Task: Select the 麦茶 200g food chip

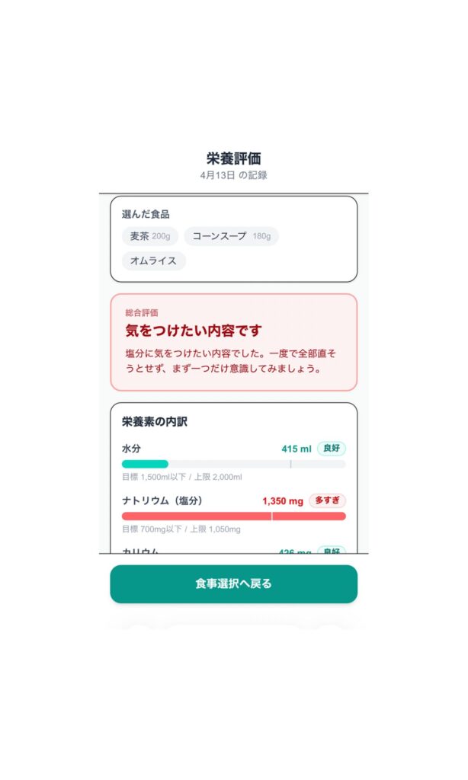Action: coord(149,236)
